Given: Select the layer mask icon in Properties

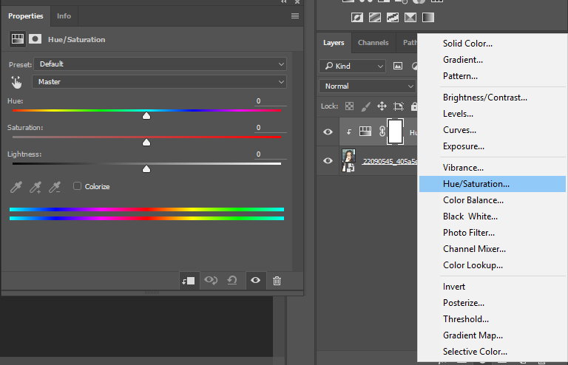Looking at the screenshot, I should coord(35,38).
